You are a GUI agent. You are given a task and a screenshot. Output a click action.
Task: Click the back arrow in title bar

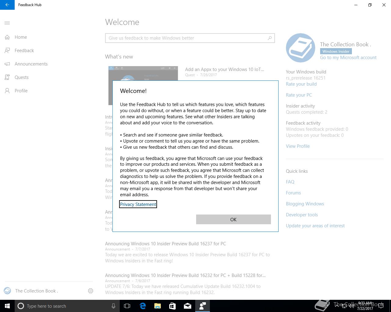7,5
